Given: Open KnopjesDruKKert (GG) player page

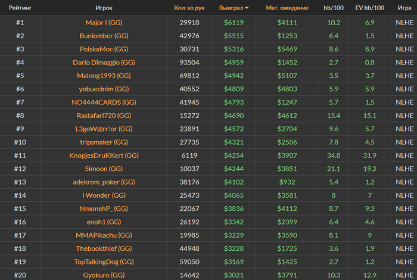Looking at the screenshot, I should click(x=104, y=155).
